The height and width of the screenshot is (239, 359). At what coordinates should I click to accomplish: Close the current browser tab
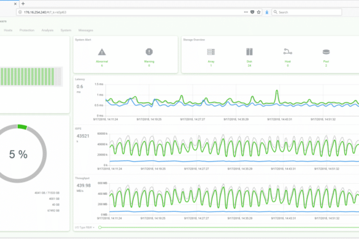point(15,4)
